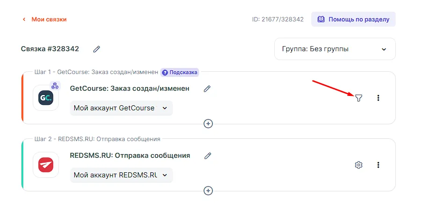This screenshot has height=217, width=422.
Task: Open three-dot menu of REDSMS.RU step
Action: [x=378, y=165]
